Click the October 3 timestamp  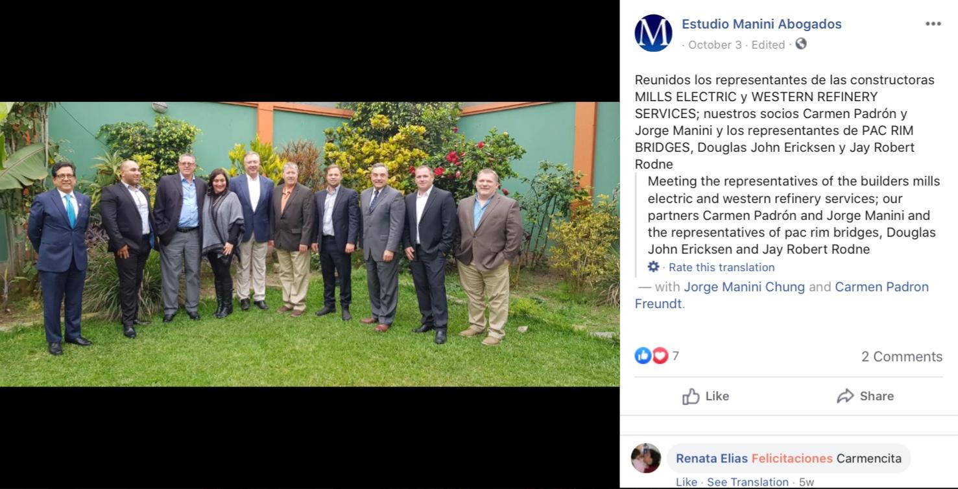click(715, 45)
